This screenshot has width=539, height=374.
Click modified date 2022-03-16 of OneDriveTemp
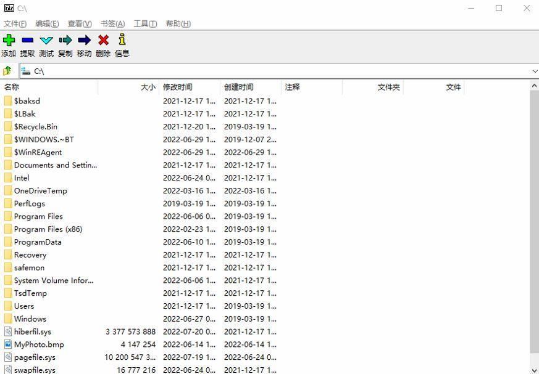189,191
